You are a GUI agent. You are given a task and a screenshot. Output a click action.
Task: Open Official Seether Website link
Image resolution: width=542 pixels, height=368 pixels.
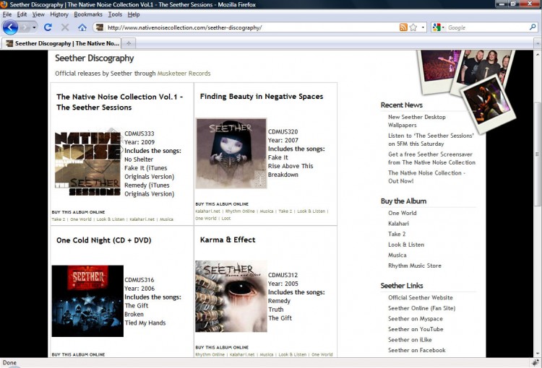[x=421, y=297]
